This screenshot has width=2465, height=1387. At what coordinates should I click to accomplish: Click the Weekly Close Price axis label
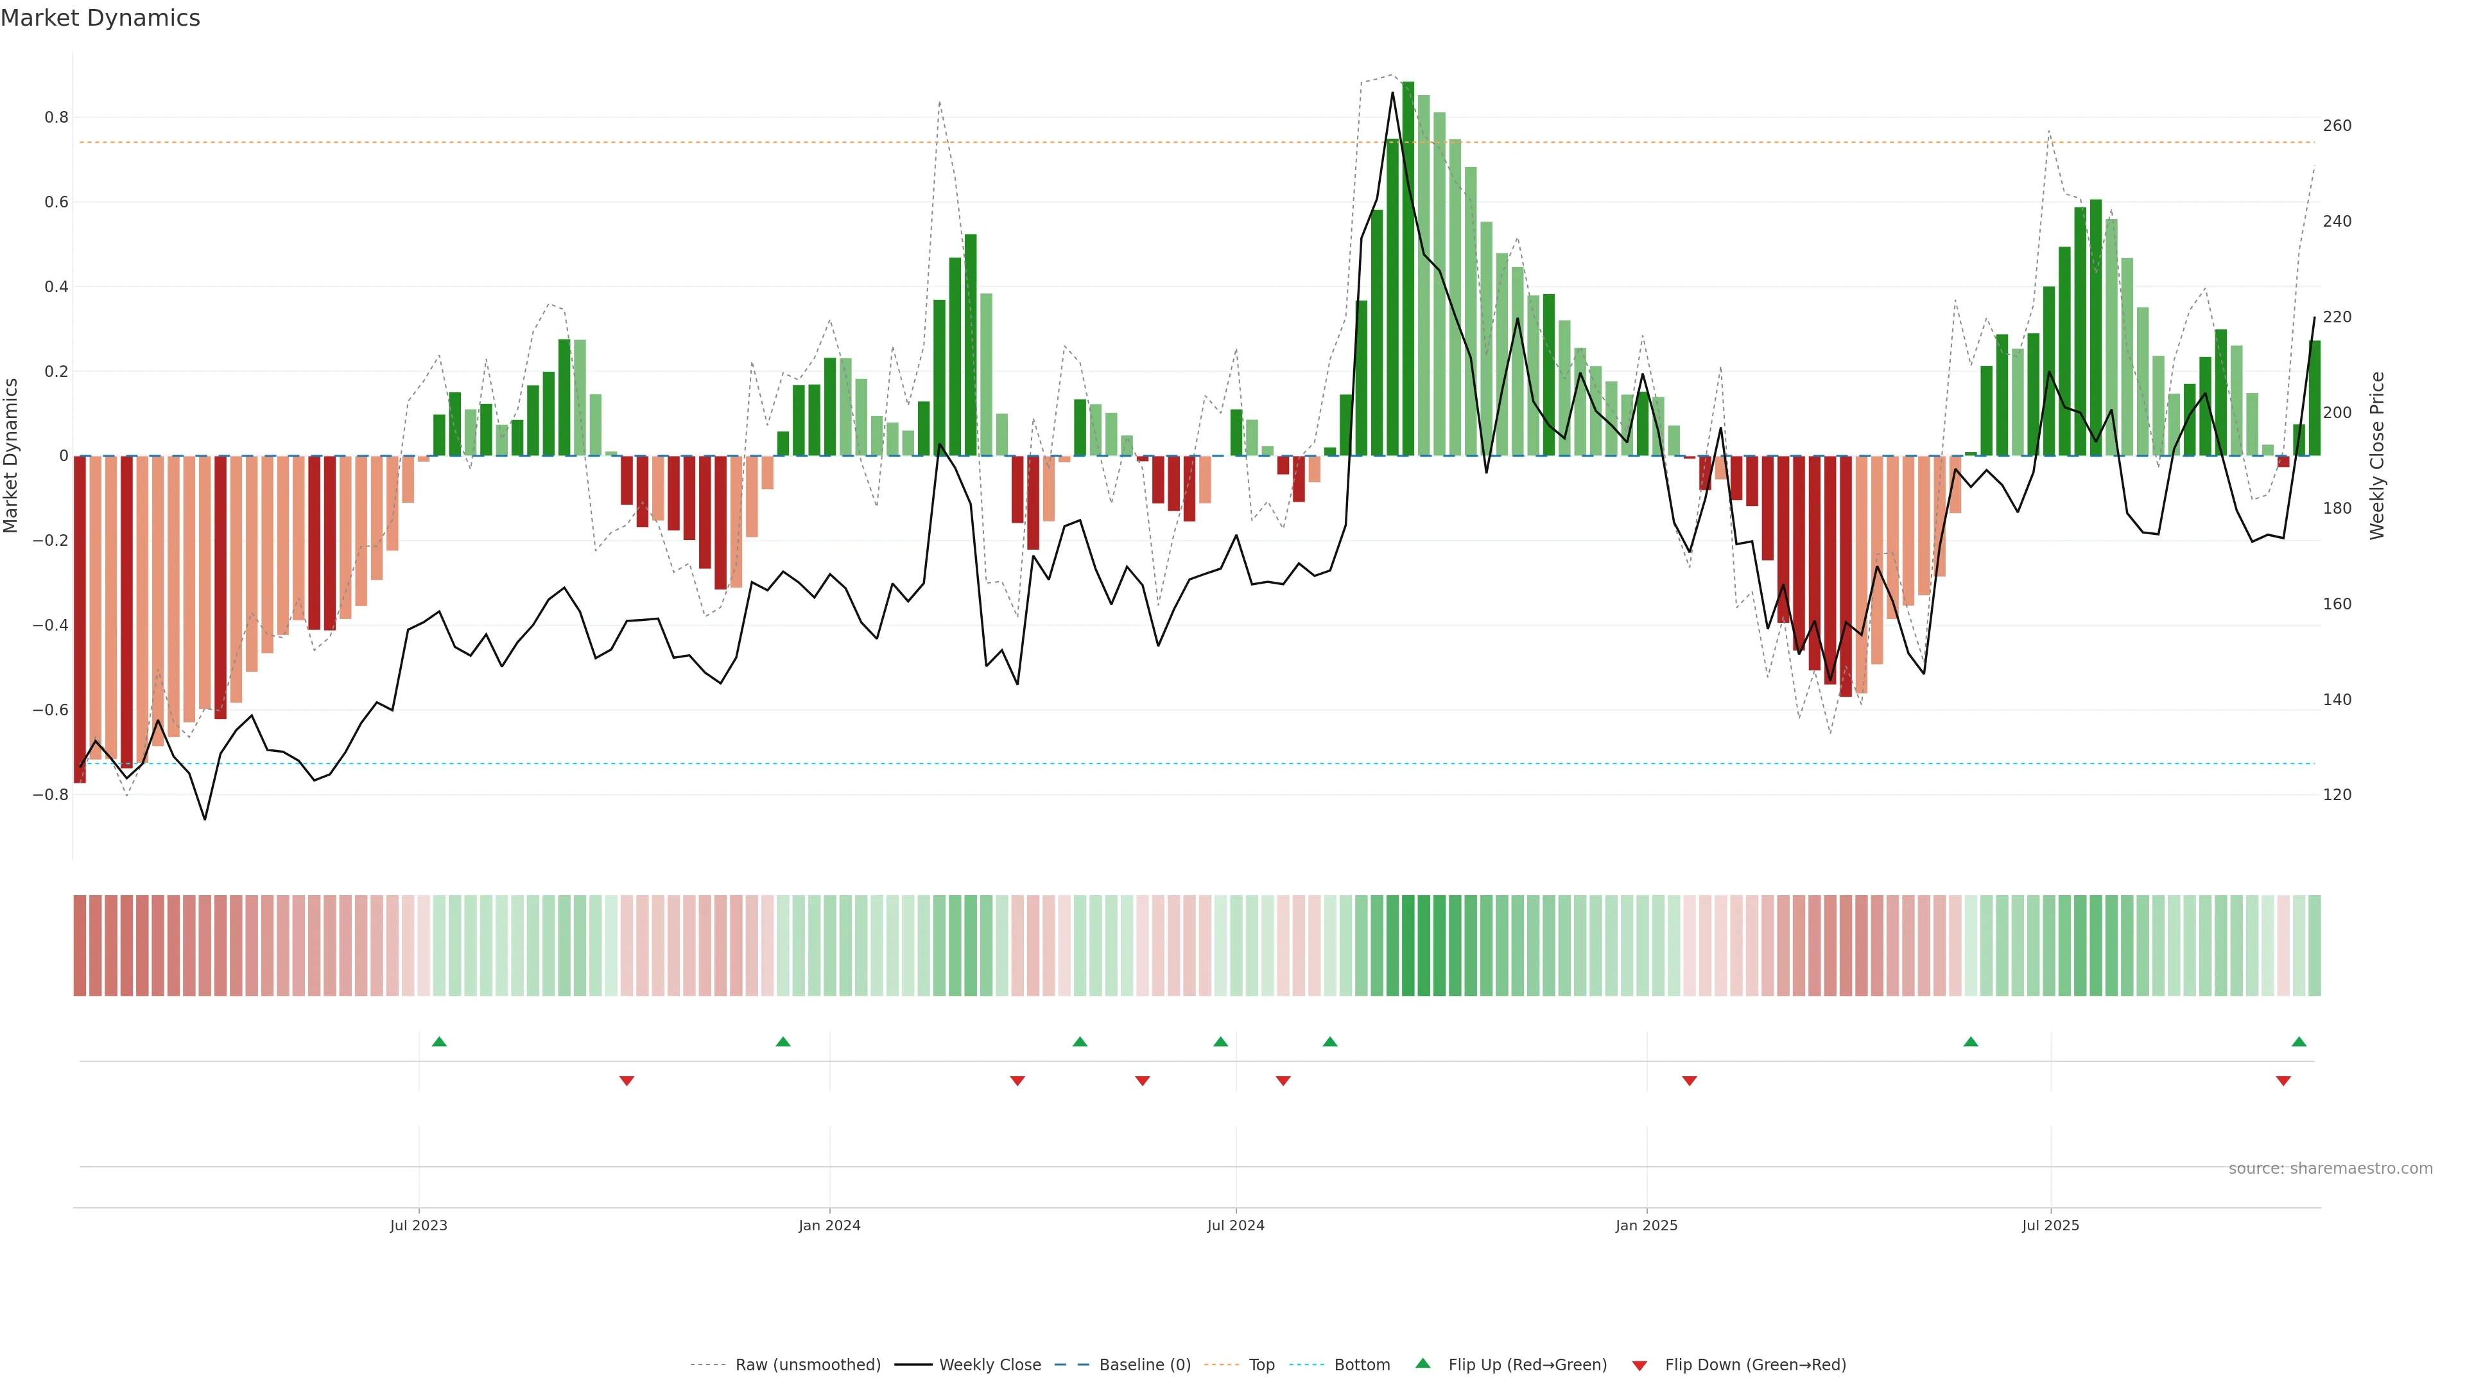tap(2378, 456)
